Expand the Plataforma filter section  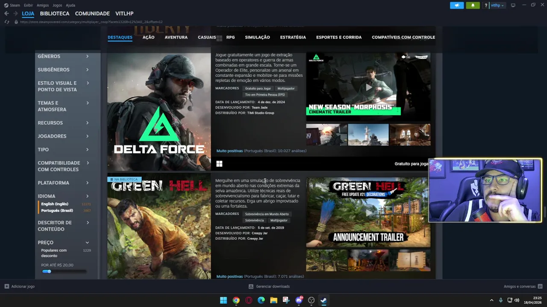63,182
